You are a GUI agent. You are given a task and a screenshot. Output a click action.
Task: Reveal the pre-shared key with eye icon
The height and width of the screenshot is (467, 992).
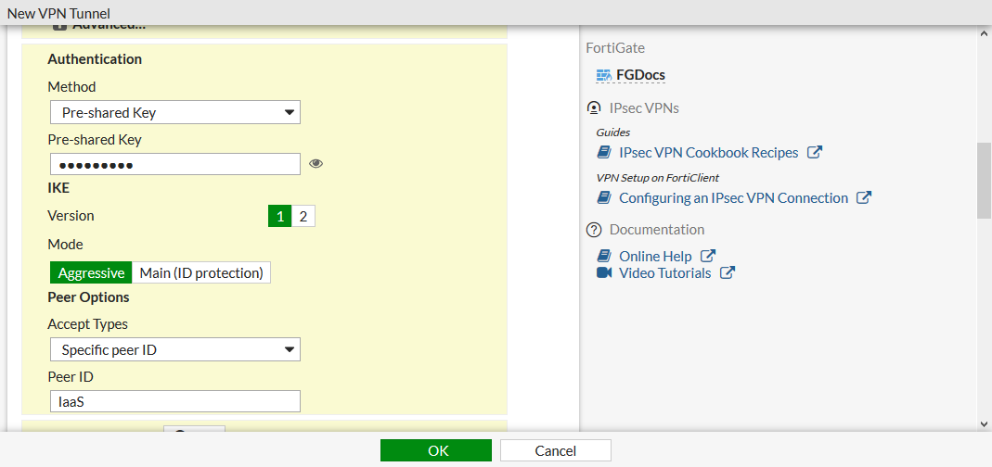tap(316, 164)
